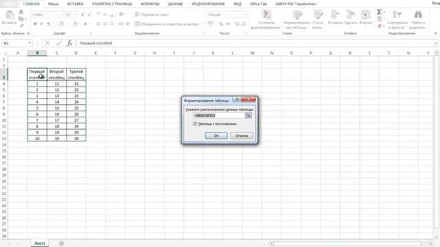Open the font size 11 dropdown
Viewport: 440px width, 247px height.
click(x=76, y=14)
